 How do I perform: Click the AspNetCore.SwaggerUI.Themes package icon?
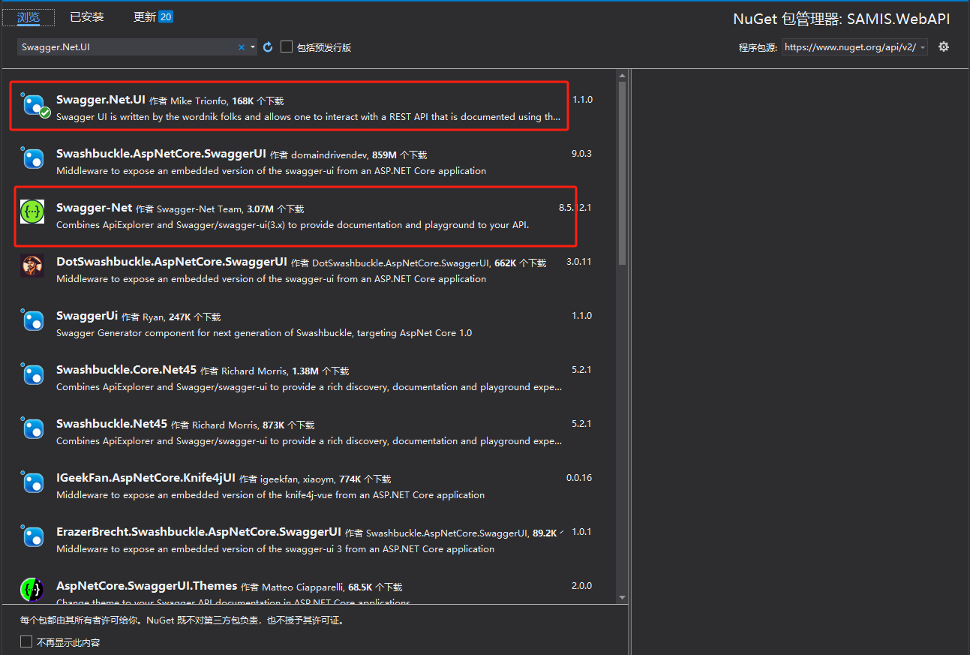pos(32,590)
